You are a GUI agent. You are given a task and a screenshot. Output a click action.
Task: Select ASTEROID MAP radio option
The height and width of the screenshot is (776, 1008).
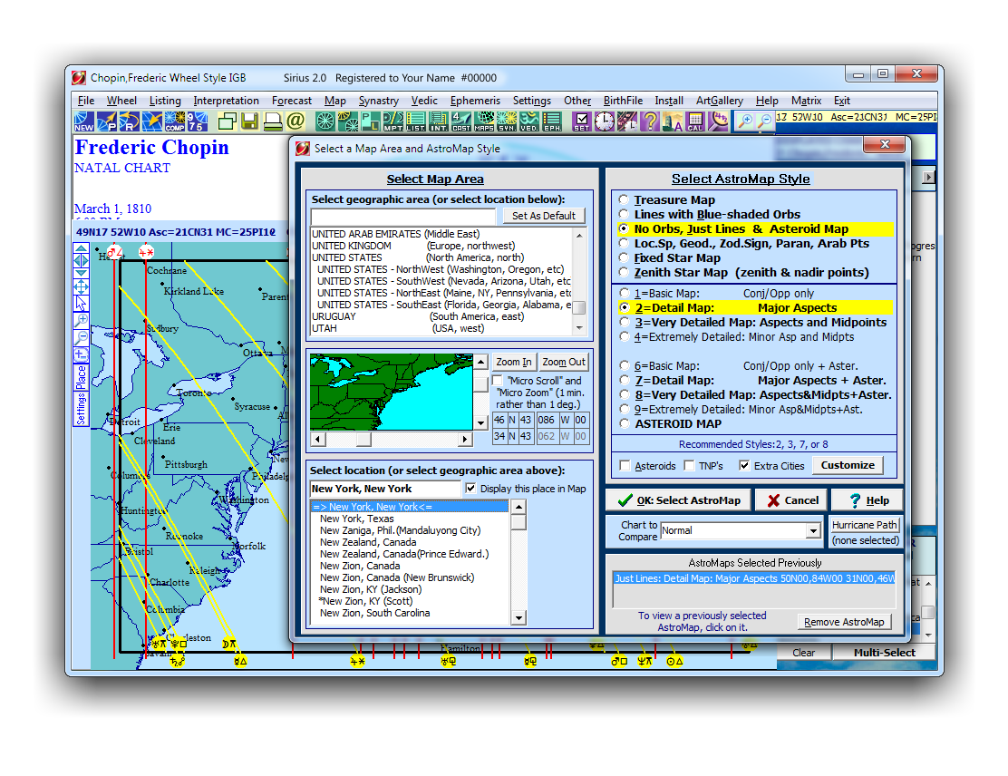[x=624, y=423]
